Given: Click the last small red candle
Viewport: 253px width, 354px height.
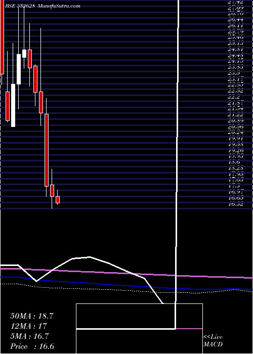Looking at the screenshot, I should pos(58,200).
